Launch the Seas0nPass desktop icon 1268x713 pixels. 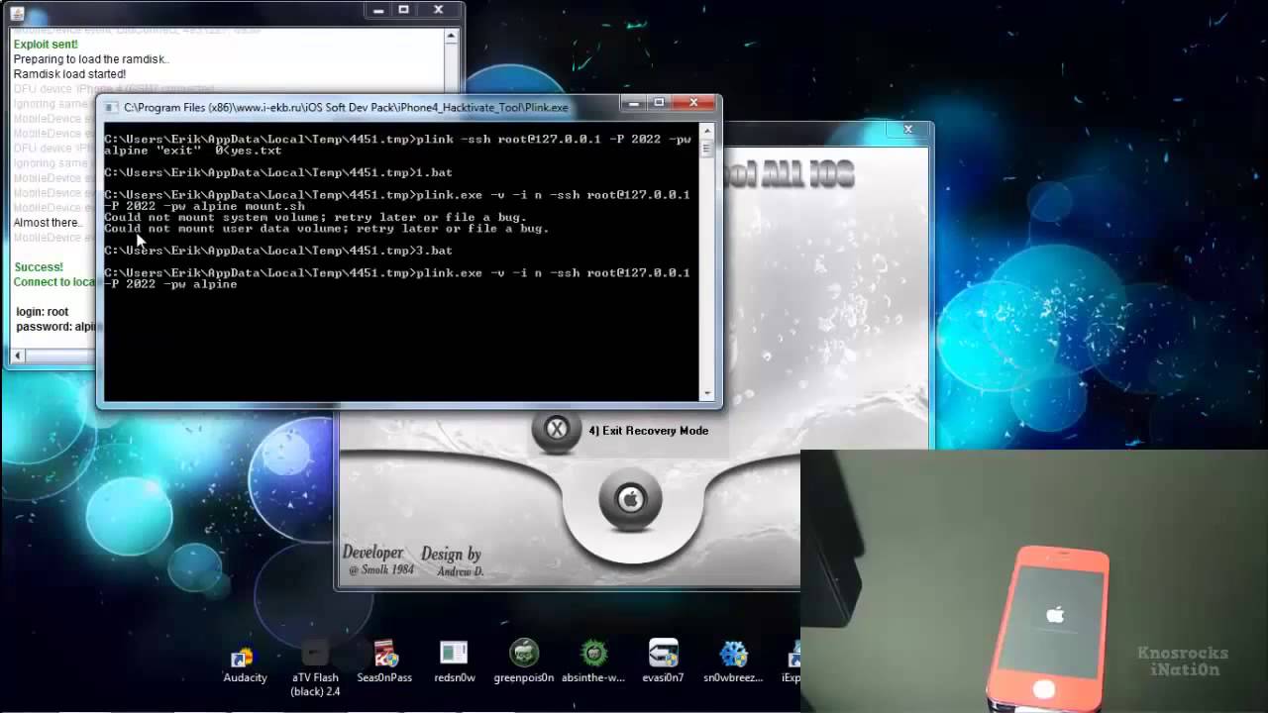(x=386, y=662)
